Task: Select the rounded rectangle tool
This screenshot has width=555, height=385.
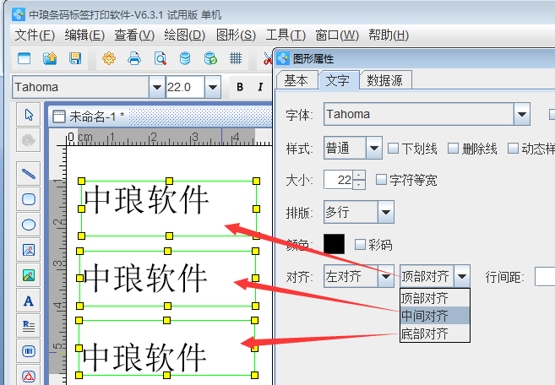Action: tap(29, 199)
